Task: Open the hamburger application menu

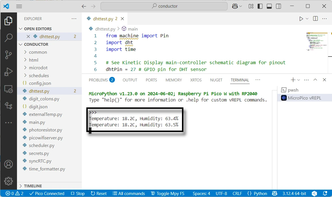Action: pyautogui.click(x=19, y=6)
